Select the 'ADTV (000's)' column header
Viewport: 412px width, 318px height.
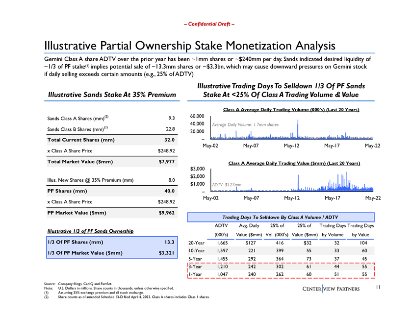click(x=221, y=230)
